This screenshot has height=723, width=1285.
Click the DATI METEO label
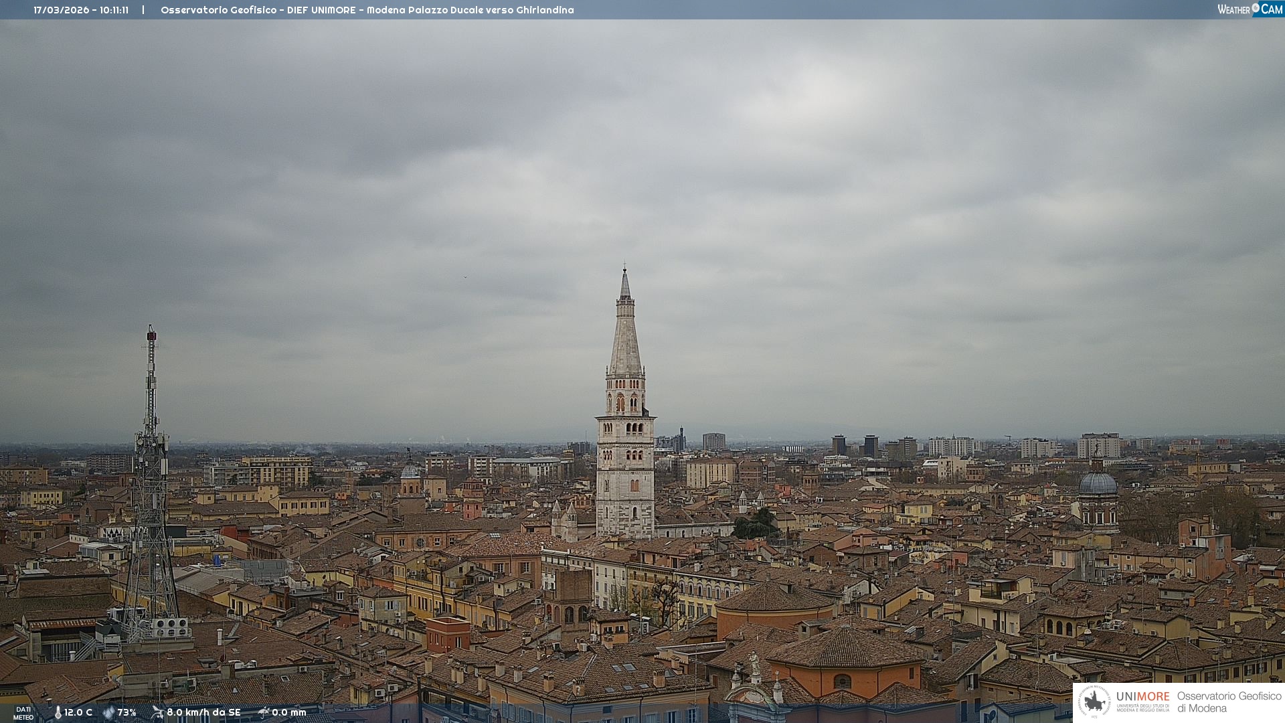pos(23,713)
